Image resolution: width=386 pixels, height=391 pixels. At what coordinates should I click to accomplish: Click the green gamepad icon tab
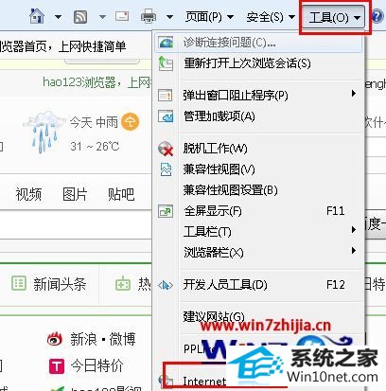(122, 284)
